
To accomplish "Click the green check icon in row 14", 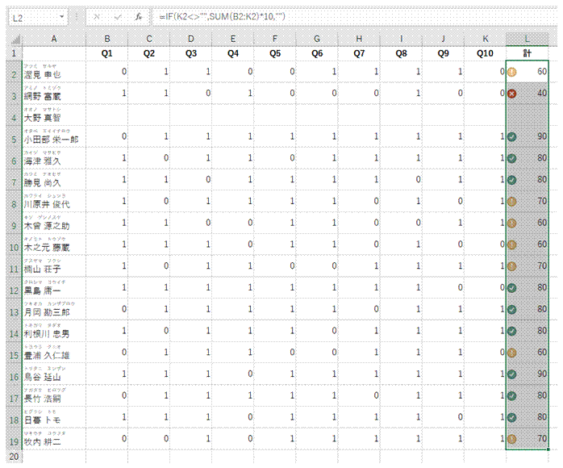I will (x=512, y=331).
